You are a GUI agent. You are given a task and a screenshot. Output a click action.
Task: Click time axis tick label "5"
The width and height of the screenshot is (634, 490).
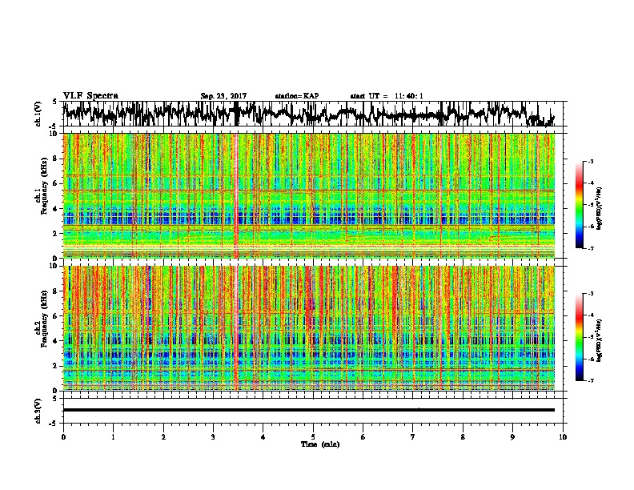pos(313,437)
